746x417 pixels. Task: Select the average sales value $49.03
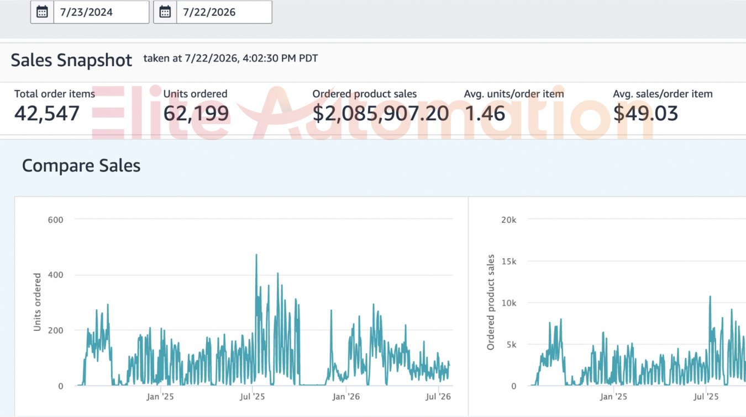[645, 114]
